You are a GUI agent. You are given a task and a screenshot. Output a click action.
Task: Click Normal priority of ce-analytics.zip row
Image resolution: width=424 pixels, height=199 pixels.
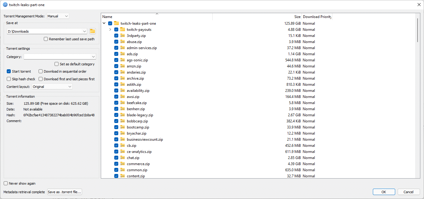tap(309, 151)
